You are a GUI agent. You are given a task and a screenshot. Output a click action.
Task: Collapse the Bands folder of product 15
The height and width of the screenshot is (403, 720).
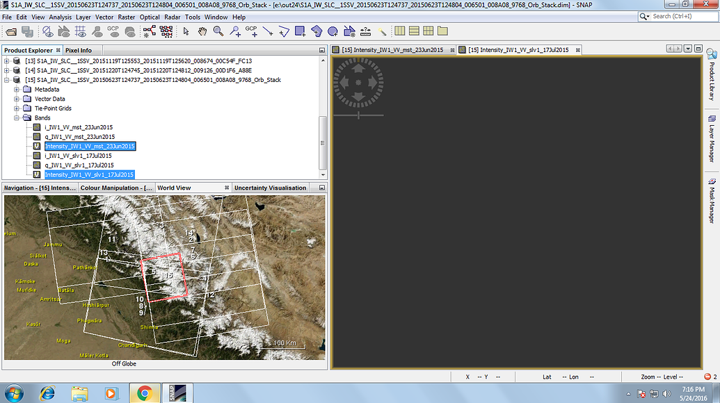[x=16, y=117]
